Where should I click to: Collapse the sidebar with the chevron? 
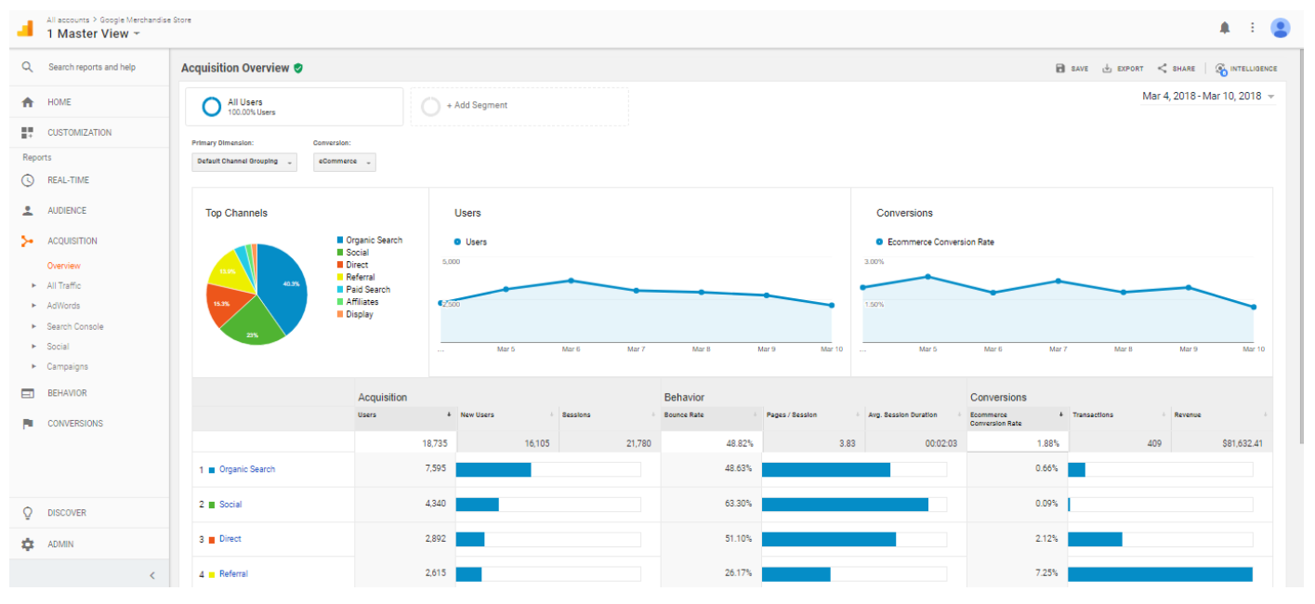click(152, 575)
